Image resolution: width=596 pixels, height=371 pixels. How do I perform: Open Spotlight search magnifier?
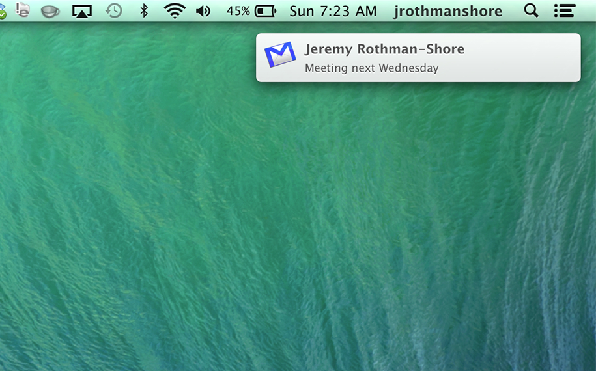[x=531, y=10]
